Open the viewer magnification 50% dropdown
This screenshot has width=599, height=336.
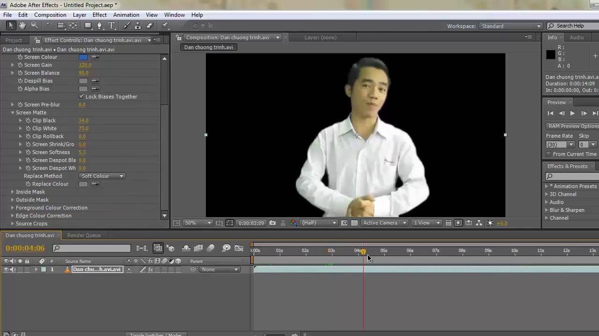tap(198, 223)
